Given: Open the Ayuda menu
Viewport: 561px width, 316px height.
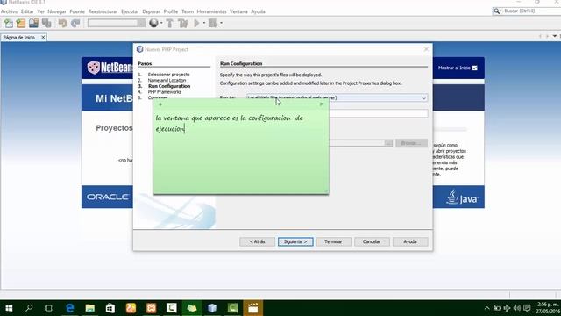Looking at the screenshot, I should [x=258, y=11].
